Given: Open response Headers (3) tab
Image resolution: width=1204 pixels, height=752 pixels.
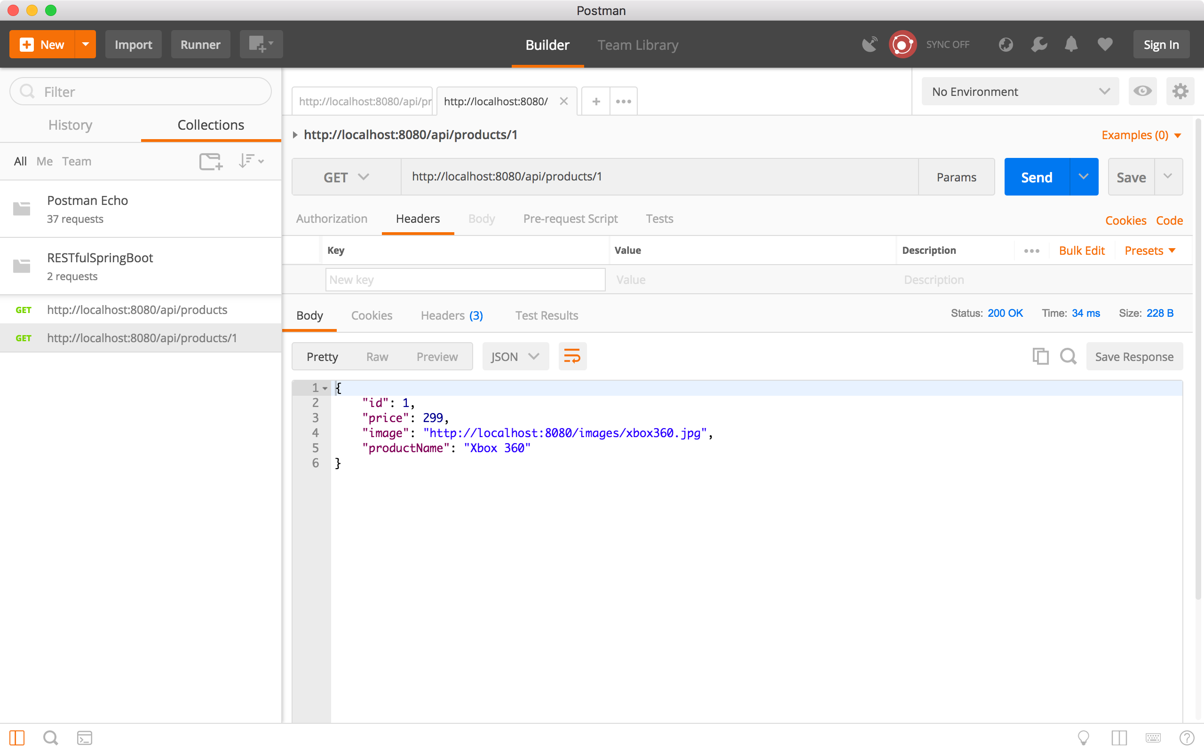Looking at the screenshot, I should pyautogui.click(x=452, y=315).
